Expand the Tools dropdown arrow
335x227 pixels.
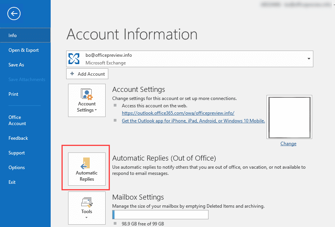click(87, 218)
